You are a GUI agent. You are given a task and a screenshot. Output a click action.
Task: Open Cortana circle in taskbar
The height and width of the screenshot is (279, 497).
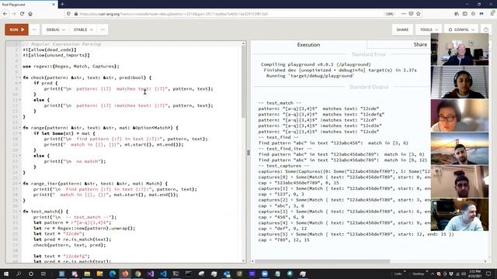click(31, 274)
